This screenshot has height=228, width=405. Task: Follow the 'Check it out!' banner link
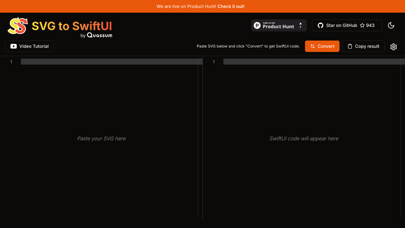tap(231, 6)
